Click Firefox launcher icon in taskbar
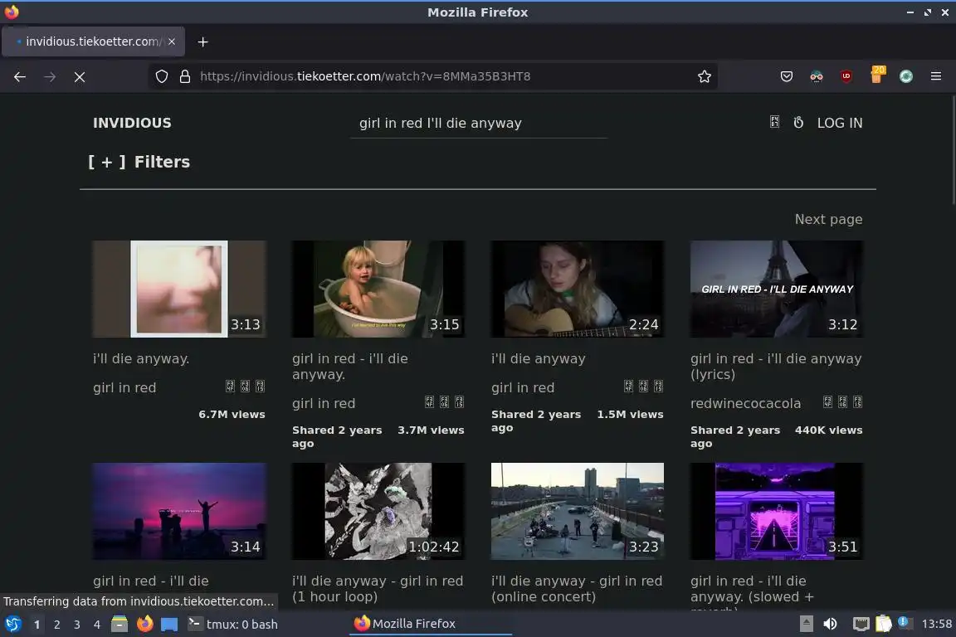 coord(144,624)
